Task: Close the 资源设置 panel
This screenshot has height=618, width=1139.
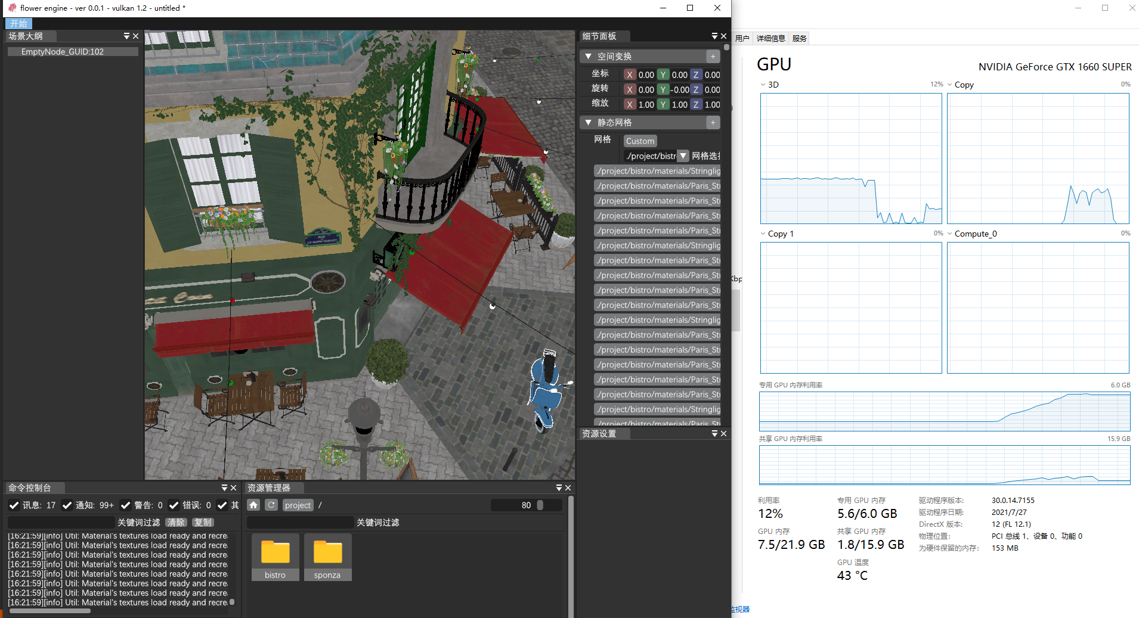Action: point(723,434)
